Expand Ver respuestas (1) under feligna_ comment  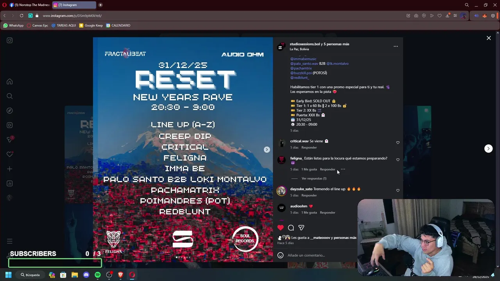[x=314, y=178]
